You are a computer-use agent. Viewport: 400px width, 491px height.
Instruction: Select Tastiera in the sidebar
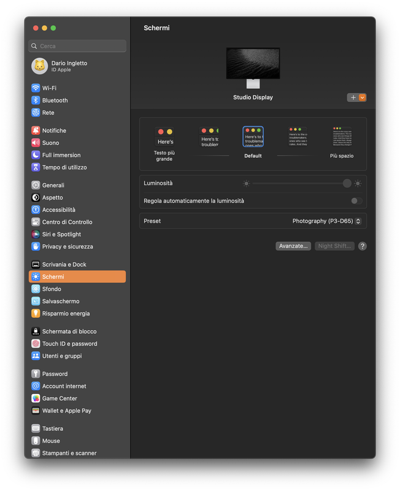[x=77, y=428]
